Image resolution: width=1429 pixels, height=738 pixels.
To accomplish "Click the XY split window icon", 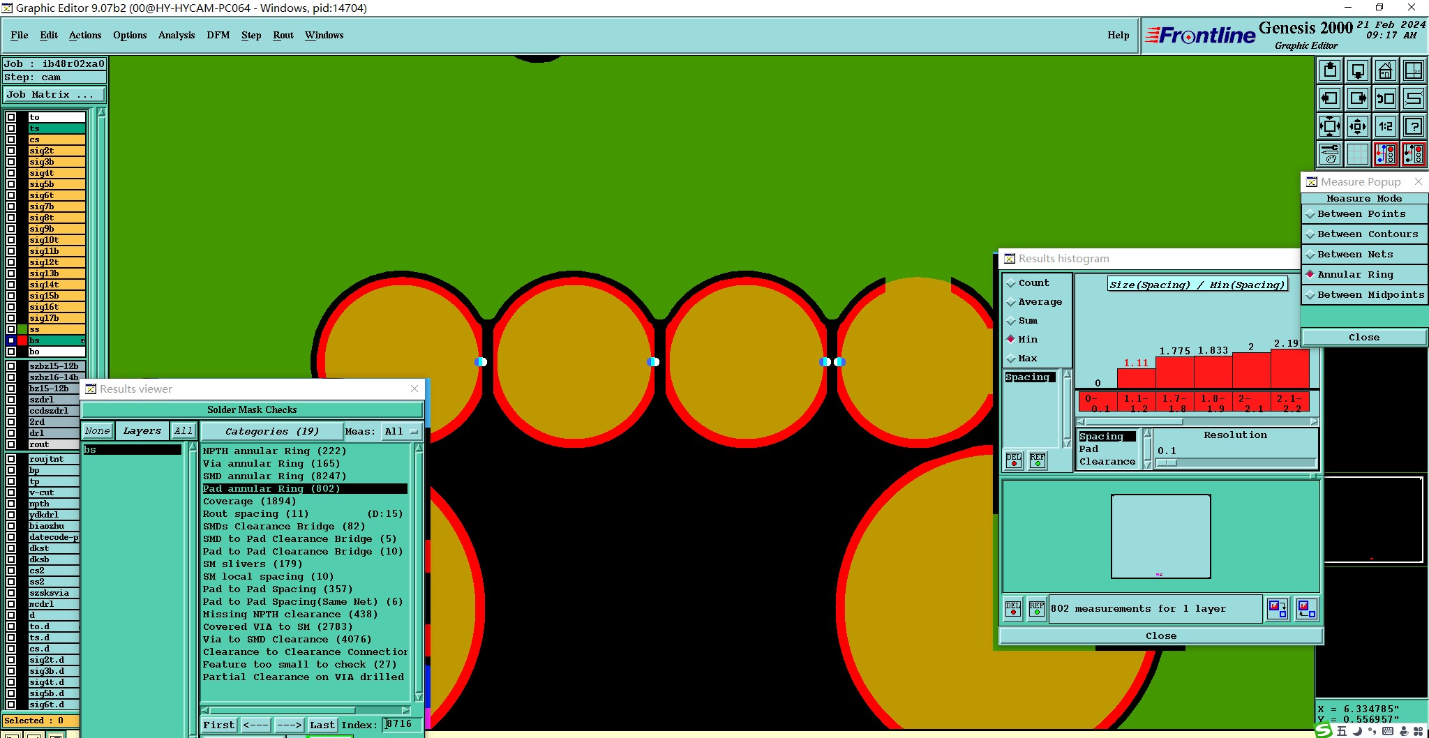I will point(1414,70).
